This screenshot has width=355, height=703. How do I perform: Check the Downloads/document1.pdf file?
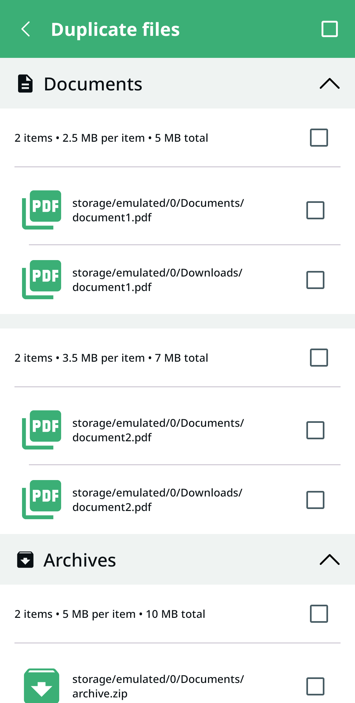click(315, 280)
